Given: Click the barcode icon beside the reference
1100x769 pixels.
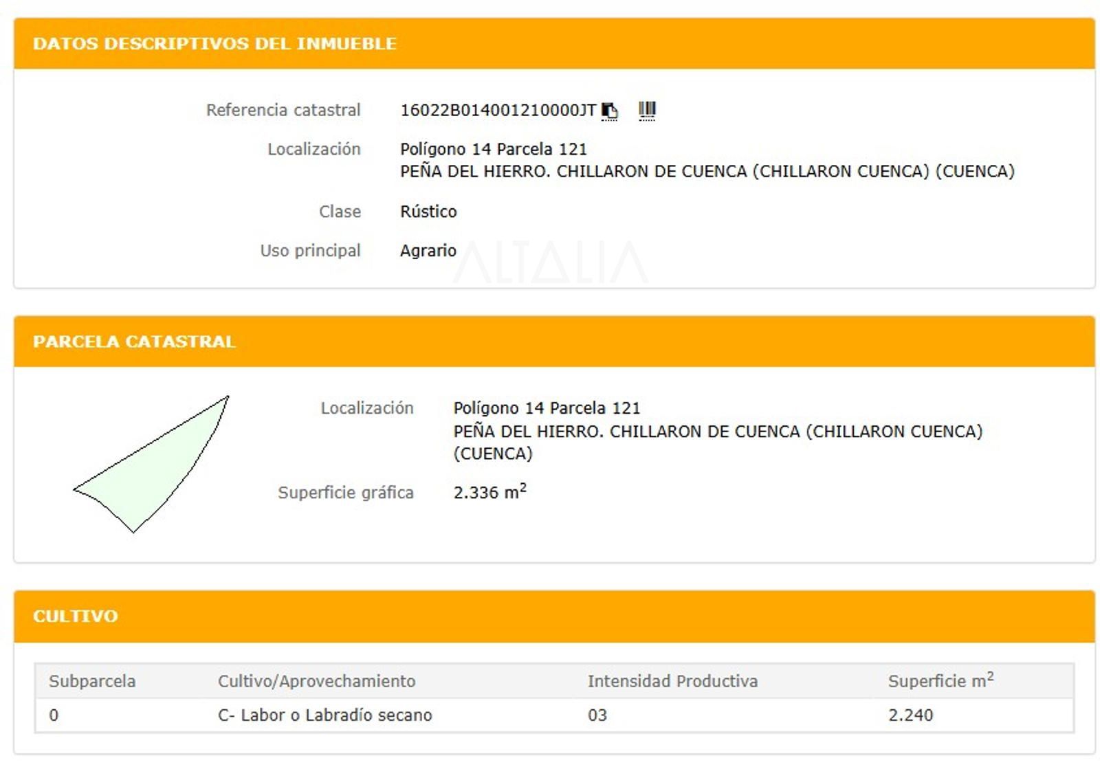Looking at the screenshot, I should coord(647,110).
